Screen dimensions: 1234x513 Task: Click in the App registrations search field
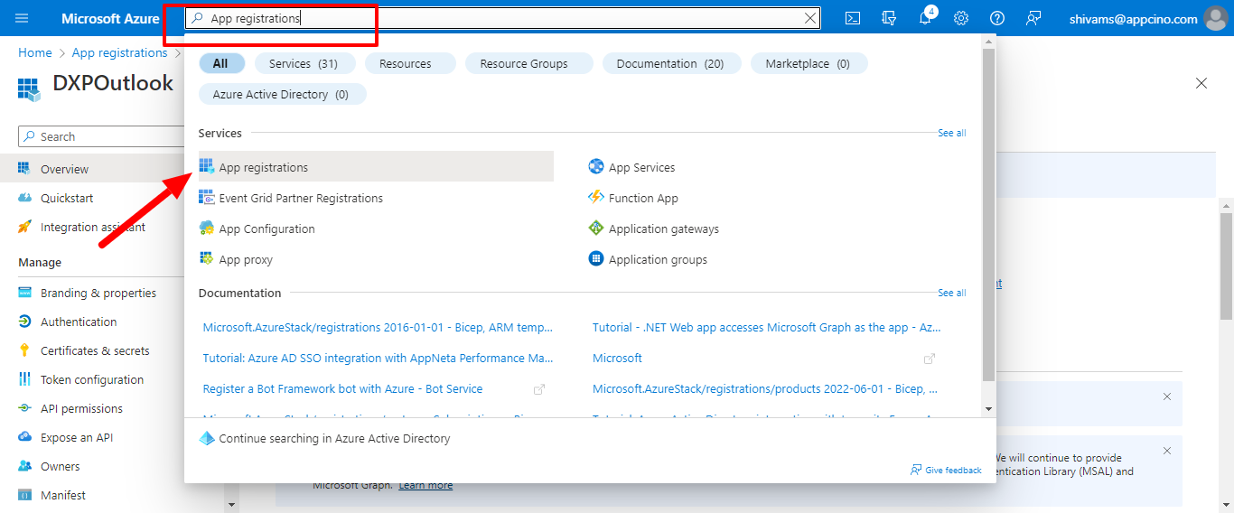(x=506, y=18)
